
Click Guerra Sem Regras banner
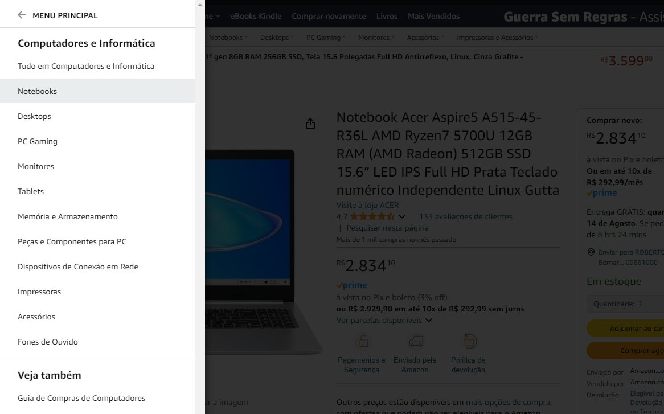pos(584,17)
